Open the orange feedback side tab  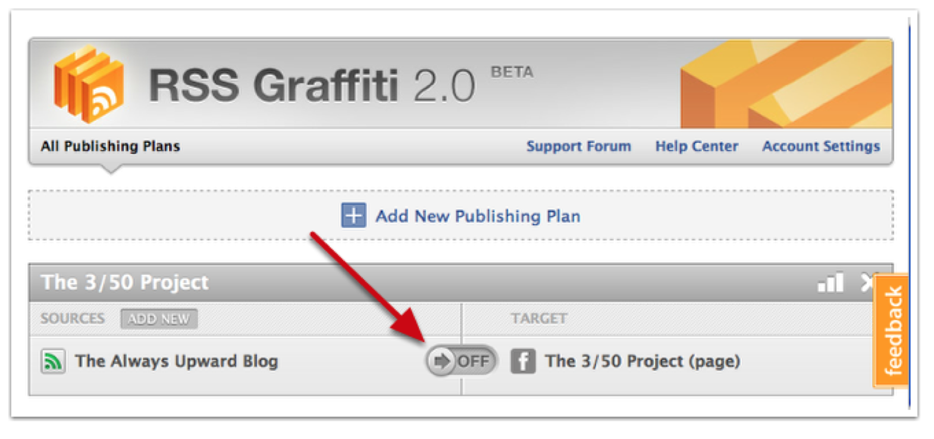pos(892,330)
